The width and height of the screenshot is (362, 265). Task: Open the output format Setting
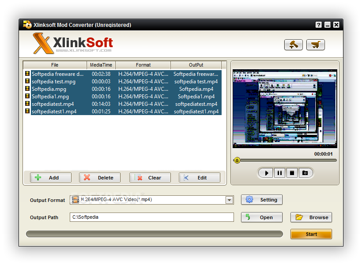point(262,200)
